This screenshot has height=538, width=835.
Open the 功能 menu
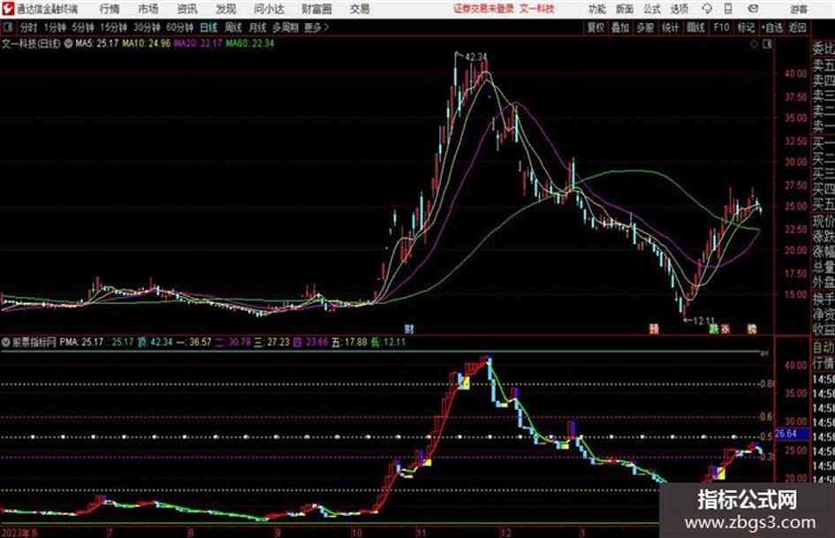tap(597, 9)
